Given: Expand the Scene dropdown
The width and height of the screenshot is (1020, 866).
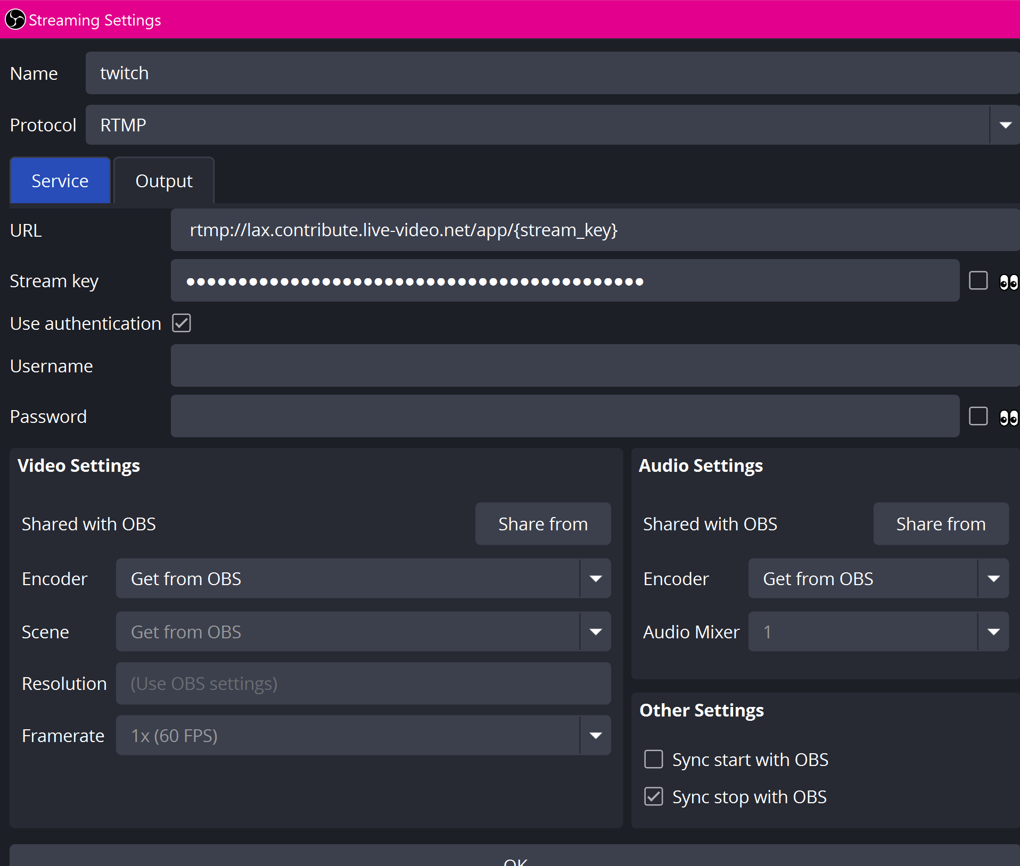Looking at the screenshot, I should pos(364,631).
